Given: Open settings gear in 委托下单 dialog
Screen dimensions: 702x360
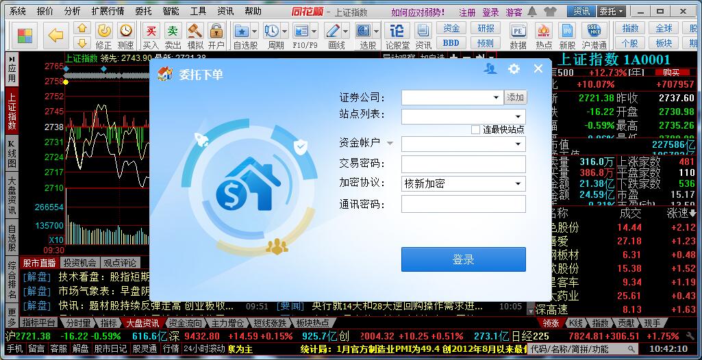Looking at the screenshot, I should click(x=514, y=68).
